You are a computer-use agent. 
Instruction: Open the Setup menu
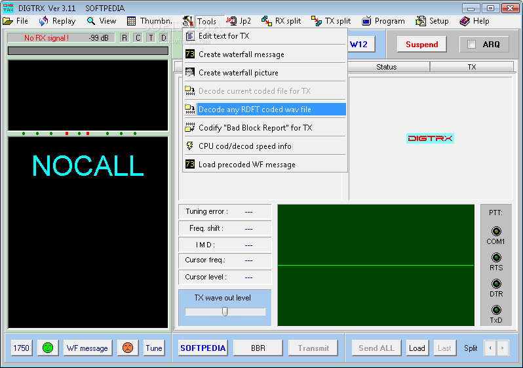[432, 21]
